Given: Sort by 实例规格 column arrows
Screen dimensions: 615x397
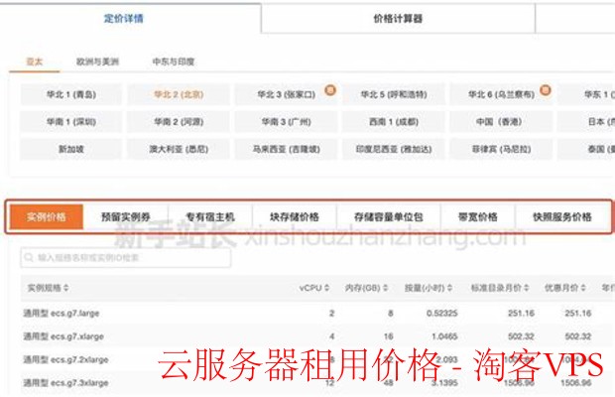Looking at the screenshot, I should (x=65, y=288).
